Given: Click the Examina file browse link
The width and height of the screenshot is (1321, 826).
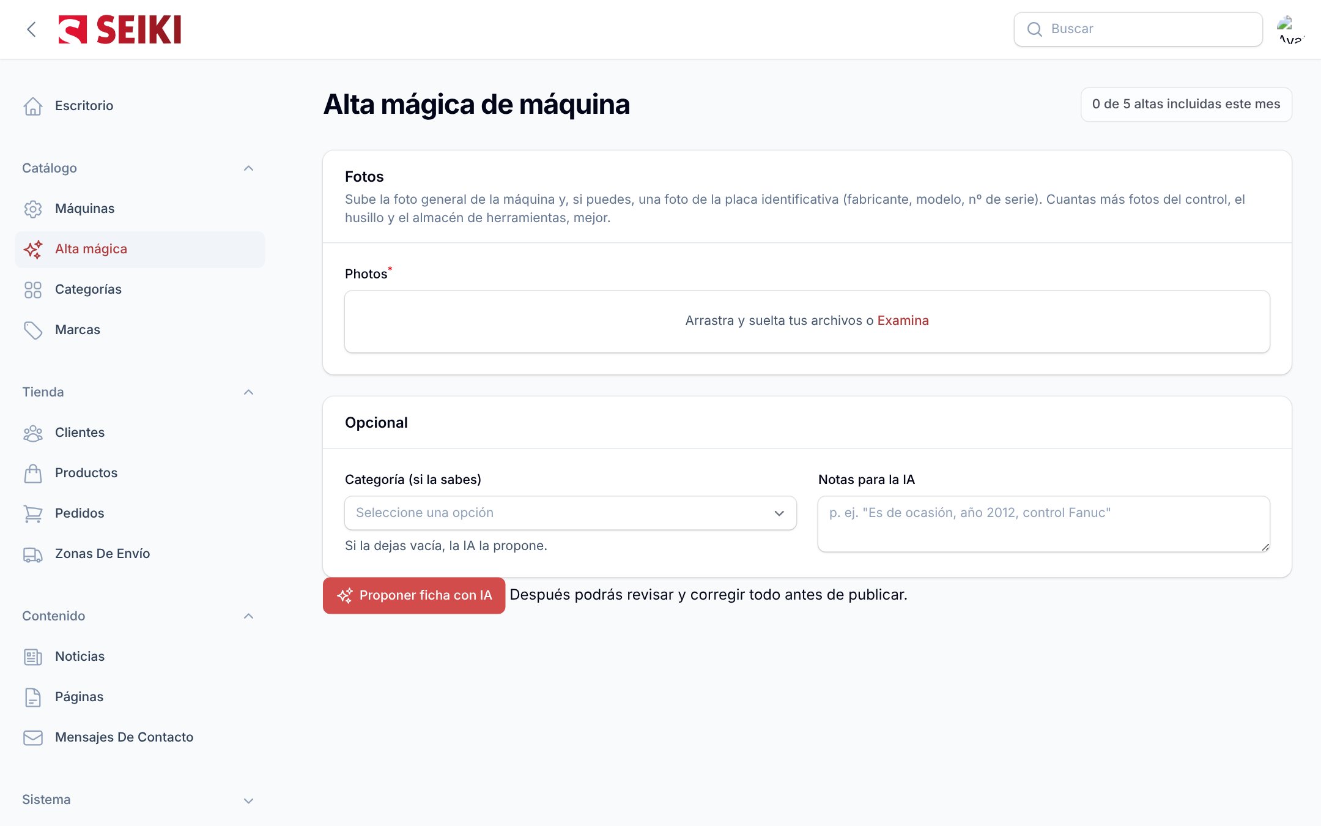Looking at the screenshot, I should pyautogui.click(x=903, y=321).
